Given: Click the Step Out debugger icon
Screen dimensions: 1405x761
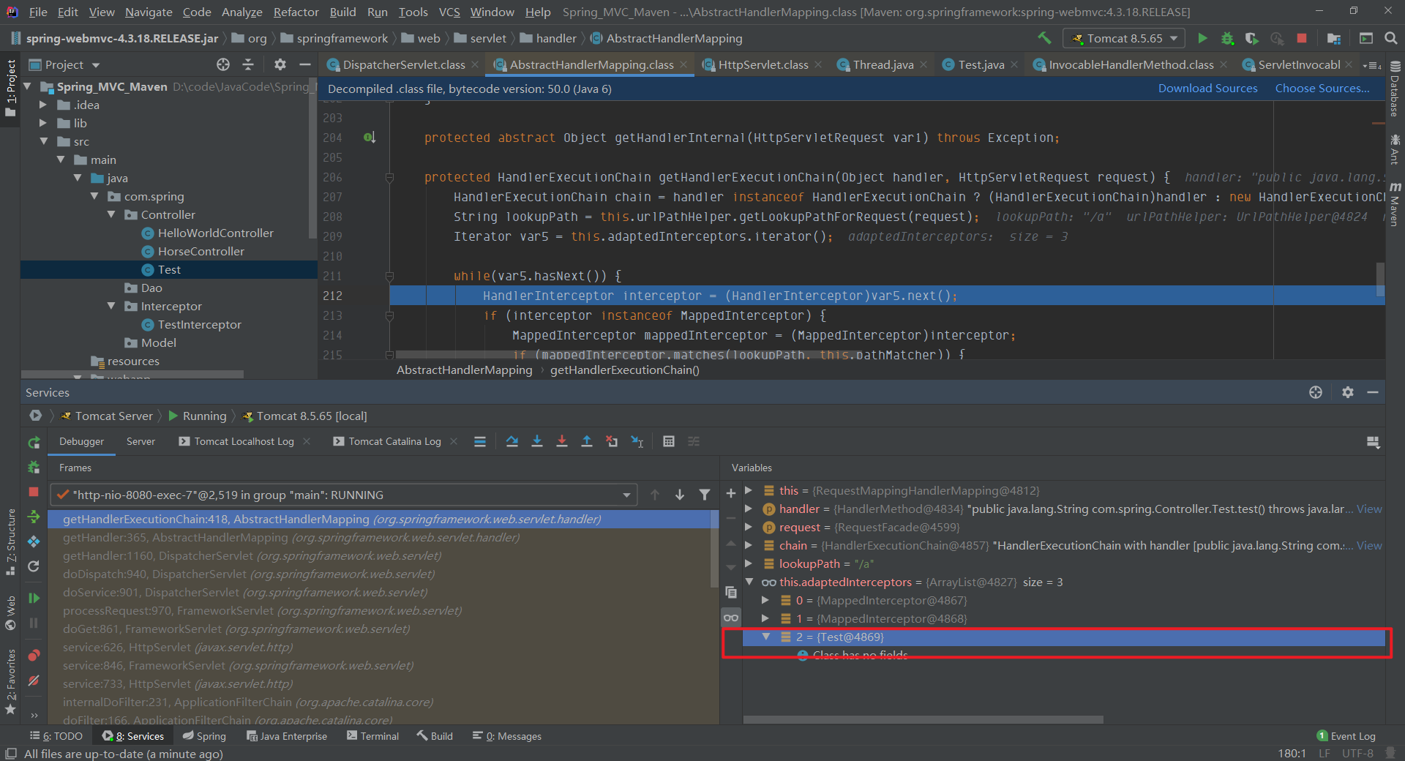Looking at the screenshot, I should coord(587,441).
